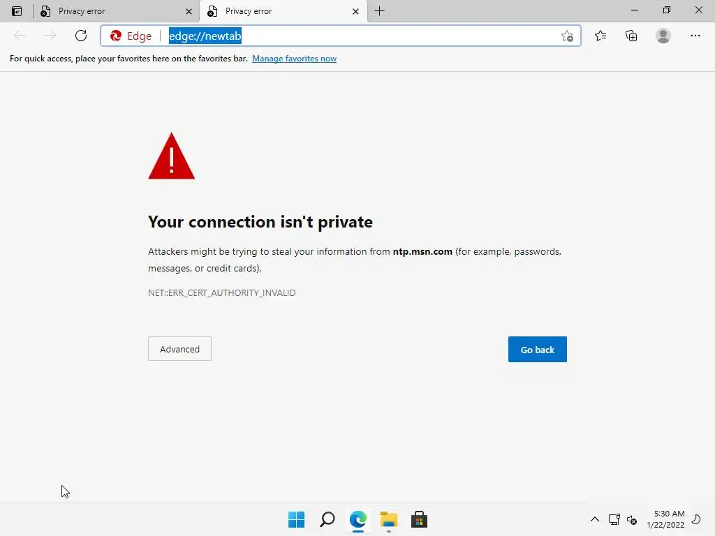Screen dimensions: 715x536
Task: Close the second Privacy error tab
Action: click(x=355, y=11)
